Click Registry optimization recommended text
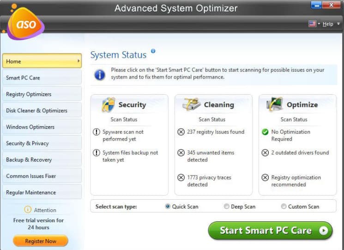344x250 pixels. click(x=296, y=181)
